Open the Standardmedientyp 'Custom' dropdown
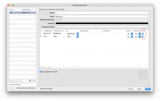Viewport: 160px width, 101px height. tap(102, 20)
